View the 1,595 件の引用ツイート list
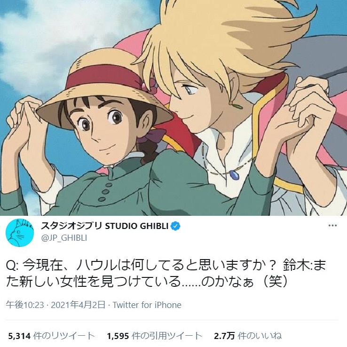Screen dimensions: 347x347 pos(155,336)
